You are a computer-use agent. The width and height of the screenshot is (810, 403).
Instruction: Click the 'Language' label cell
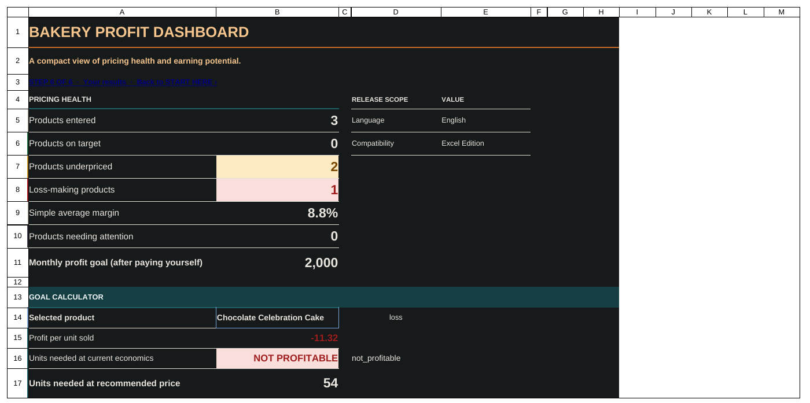(x=396, y=120)
